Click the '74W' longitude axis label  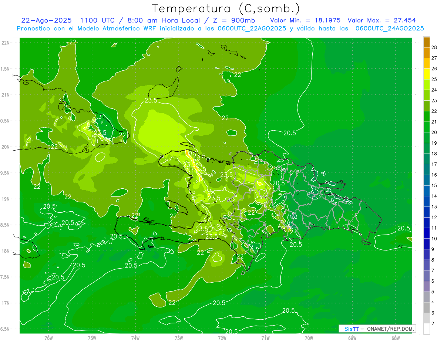pyautogui.click(x=135, y=338)
